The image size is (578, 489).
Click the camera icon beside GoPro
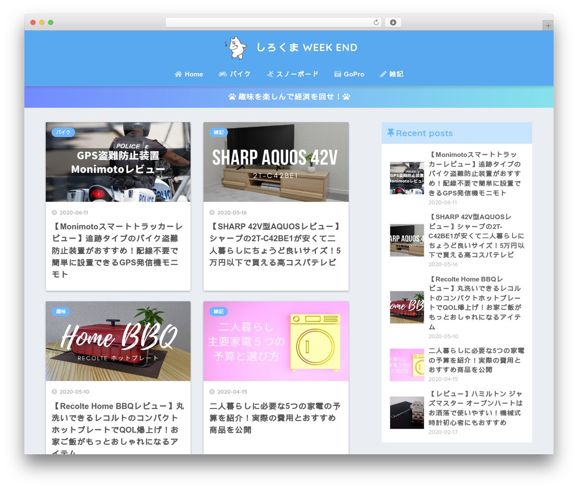(x=338, y=74)
